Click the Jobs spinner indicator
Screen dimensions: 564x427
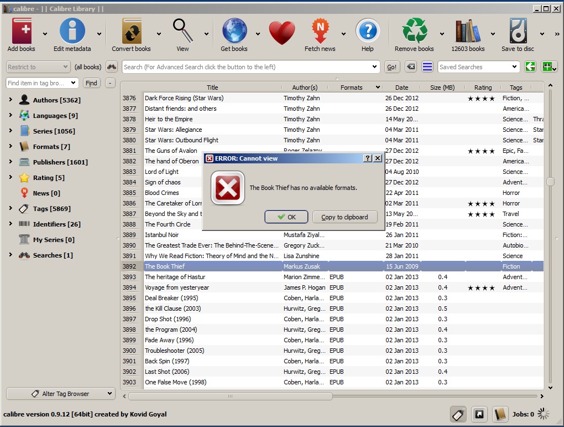point(544,414)
